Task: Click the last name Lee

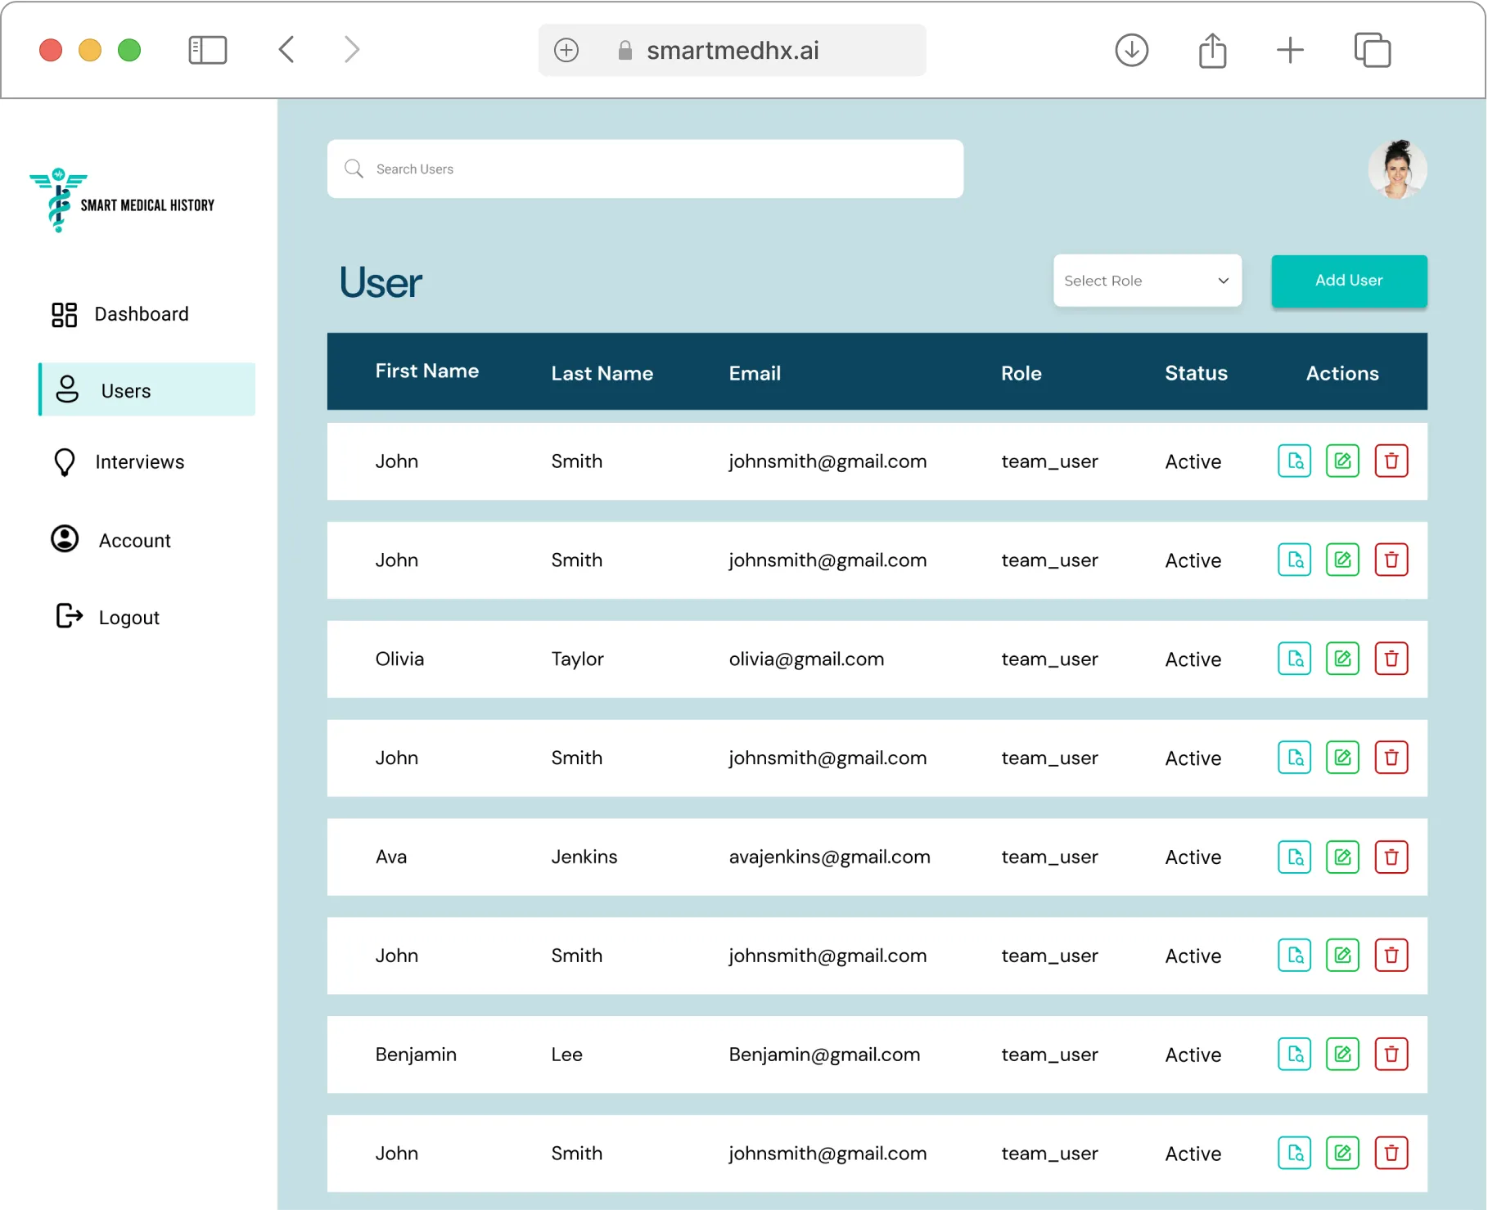Action: click(x=566, y=1055)
